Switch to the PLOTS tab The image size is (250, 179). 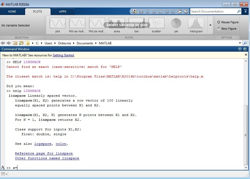[x=37, y=11]
